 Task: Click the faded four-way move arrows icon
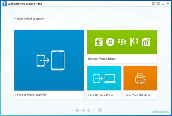[89, 110]
